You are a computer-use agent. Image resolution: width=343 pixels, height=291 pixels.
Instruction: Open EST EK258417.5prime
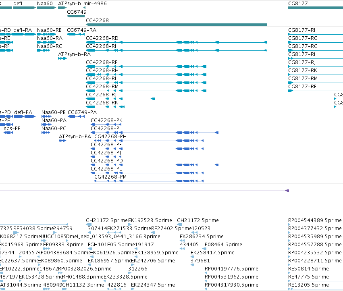point(192,257)
